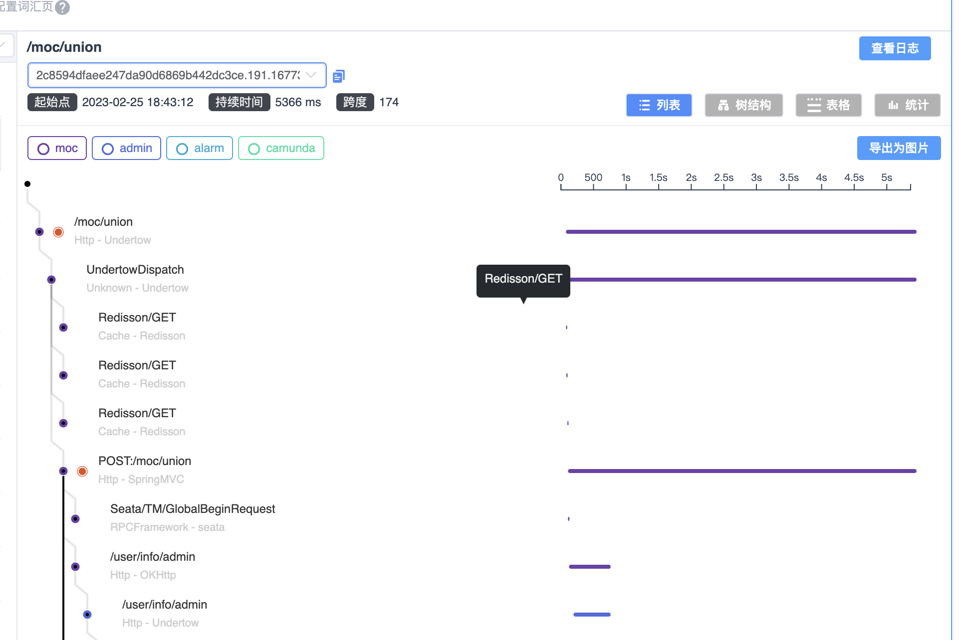
Task: Click blue node dot of Undertow /user/info/admin
Action: tap(87, 615)
